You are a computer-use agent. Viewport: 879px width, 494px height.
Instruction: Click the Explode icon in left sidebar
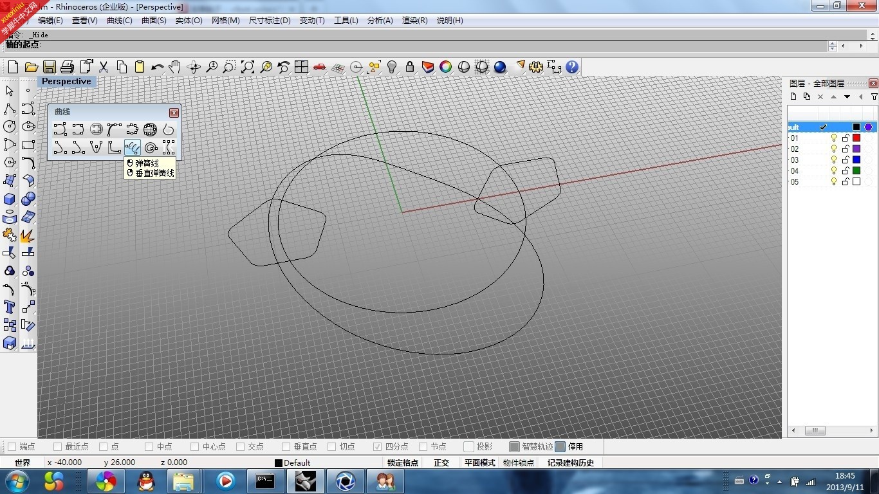tap(28, 235)
